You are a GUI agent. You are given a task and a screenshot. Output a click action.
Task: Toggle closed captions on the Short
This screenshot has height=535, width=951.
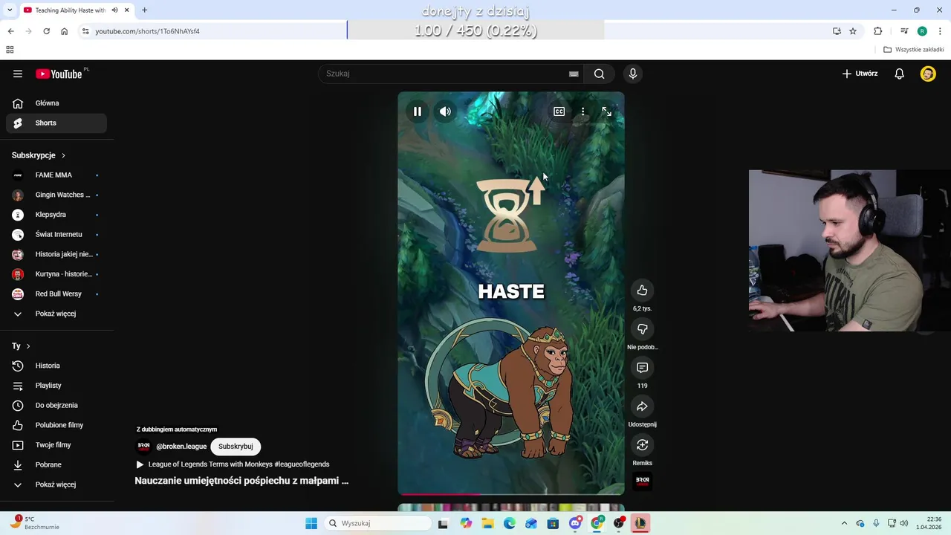[x=559, y=111]
